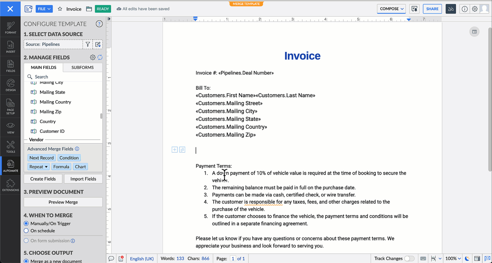This screenshot has width=492, height=263.
Task: Open the presentation view icon beside Compose
Action: coord(414,9)
